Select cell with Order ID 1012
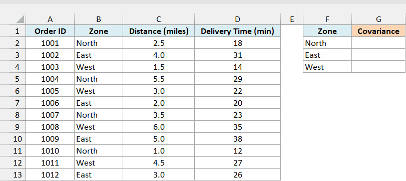 pyautogui.click(x=50, y=175)
